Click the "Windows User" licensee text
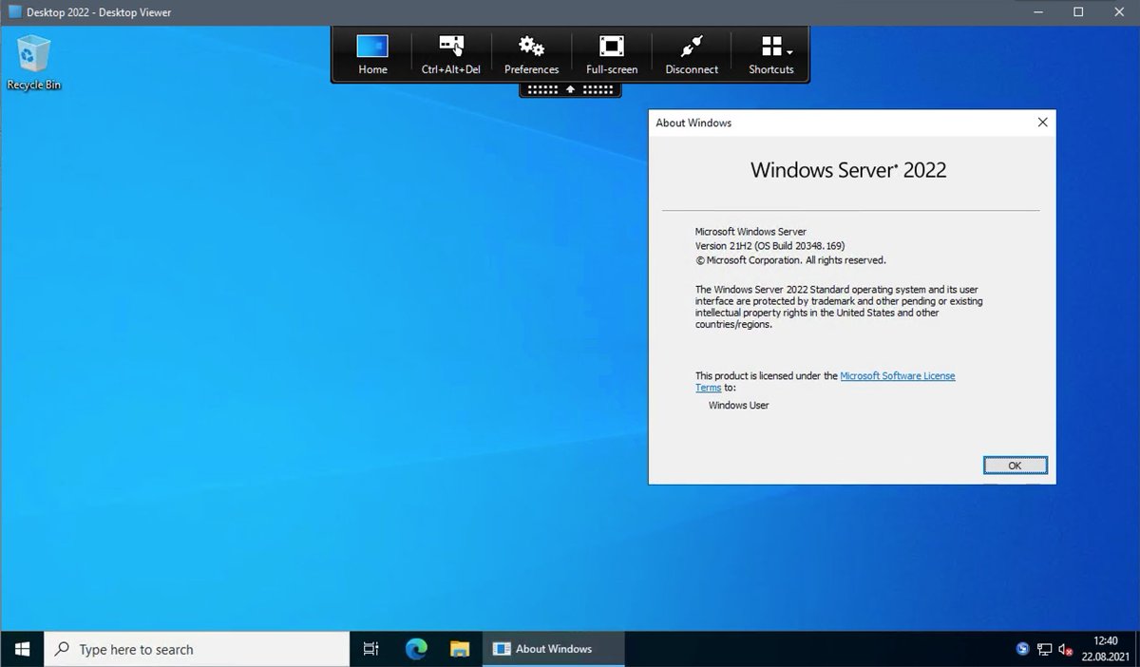This screenshot has height=667, width=1140. point(738,405)
